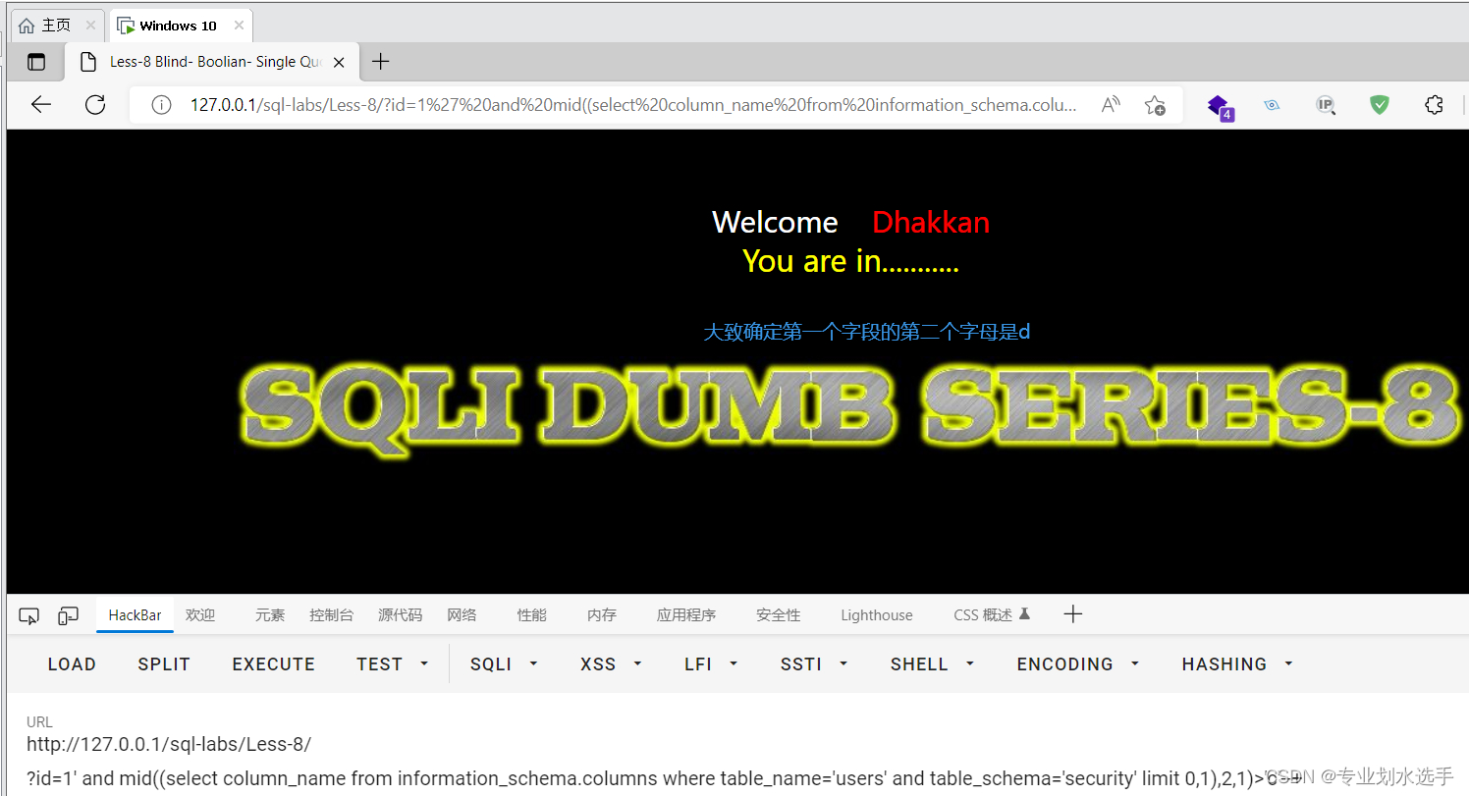This screenshot has height=796, width=1469.
Task: Select the HackBar DevTools tab
Action: pyautogui.click(x=136, y=615)
